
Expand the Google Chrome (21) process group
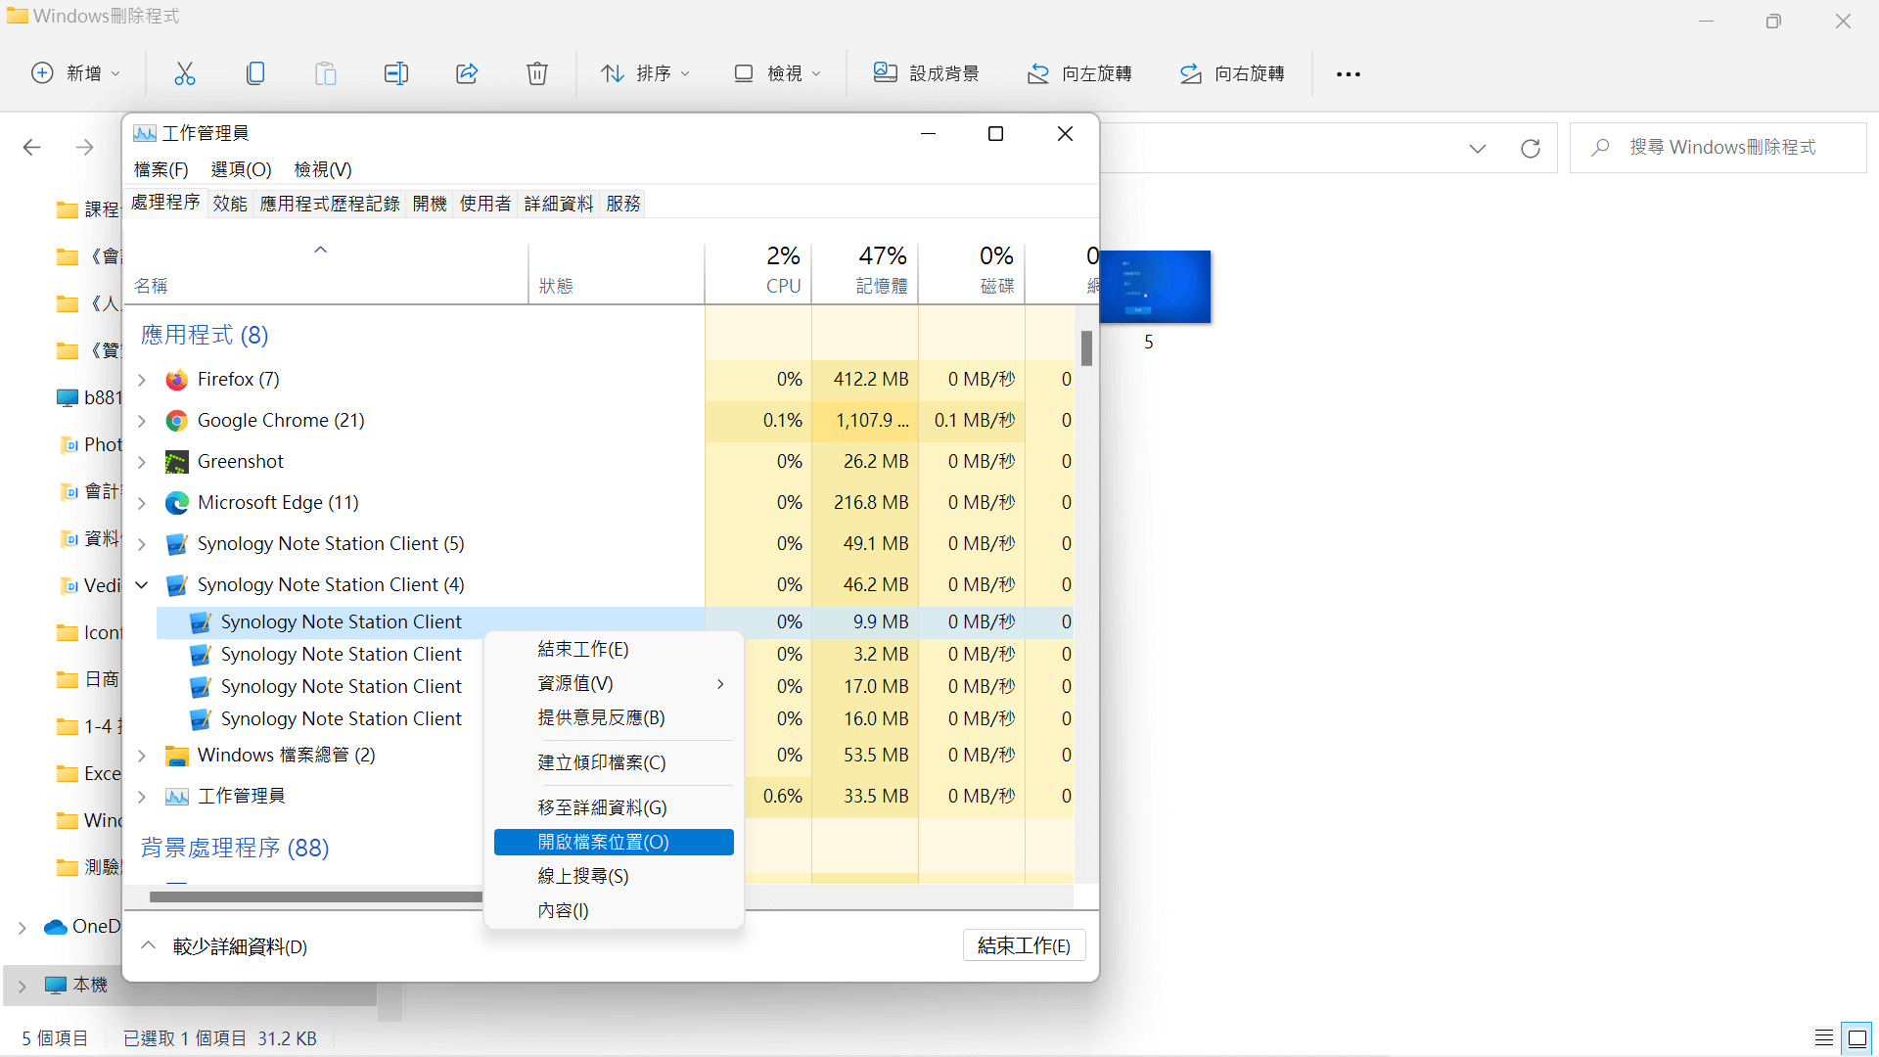142,421
